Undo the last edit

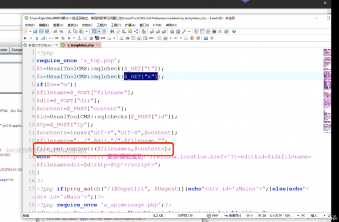click(x=55, y=31)
